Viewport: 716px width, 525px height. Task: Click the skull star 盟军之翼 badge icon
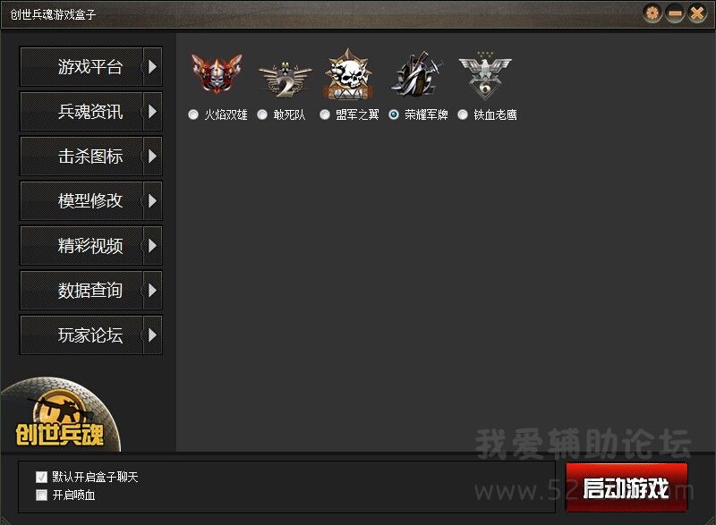[x=348, y=73]
